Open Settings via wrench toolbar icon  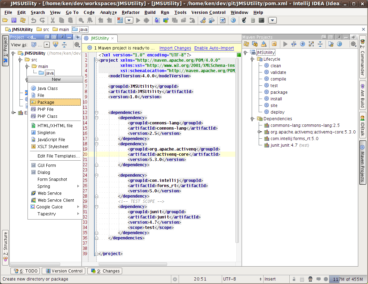(203, 21)
